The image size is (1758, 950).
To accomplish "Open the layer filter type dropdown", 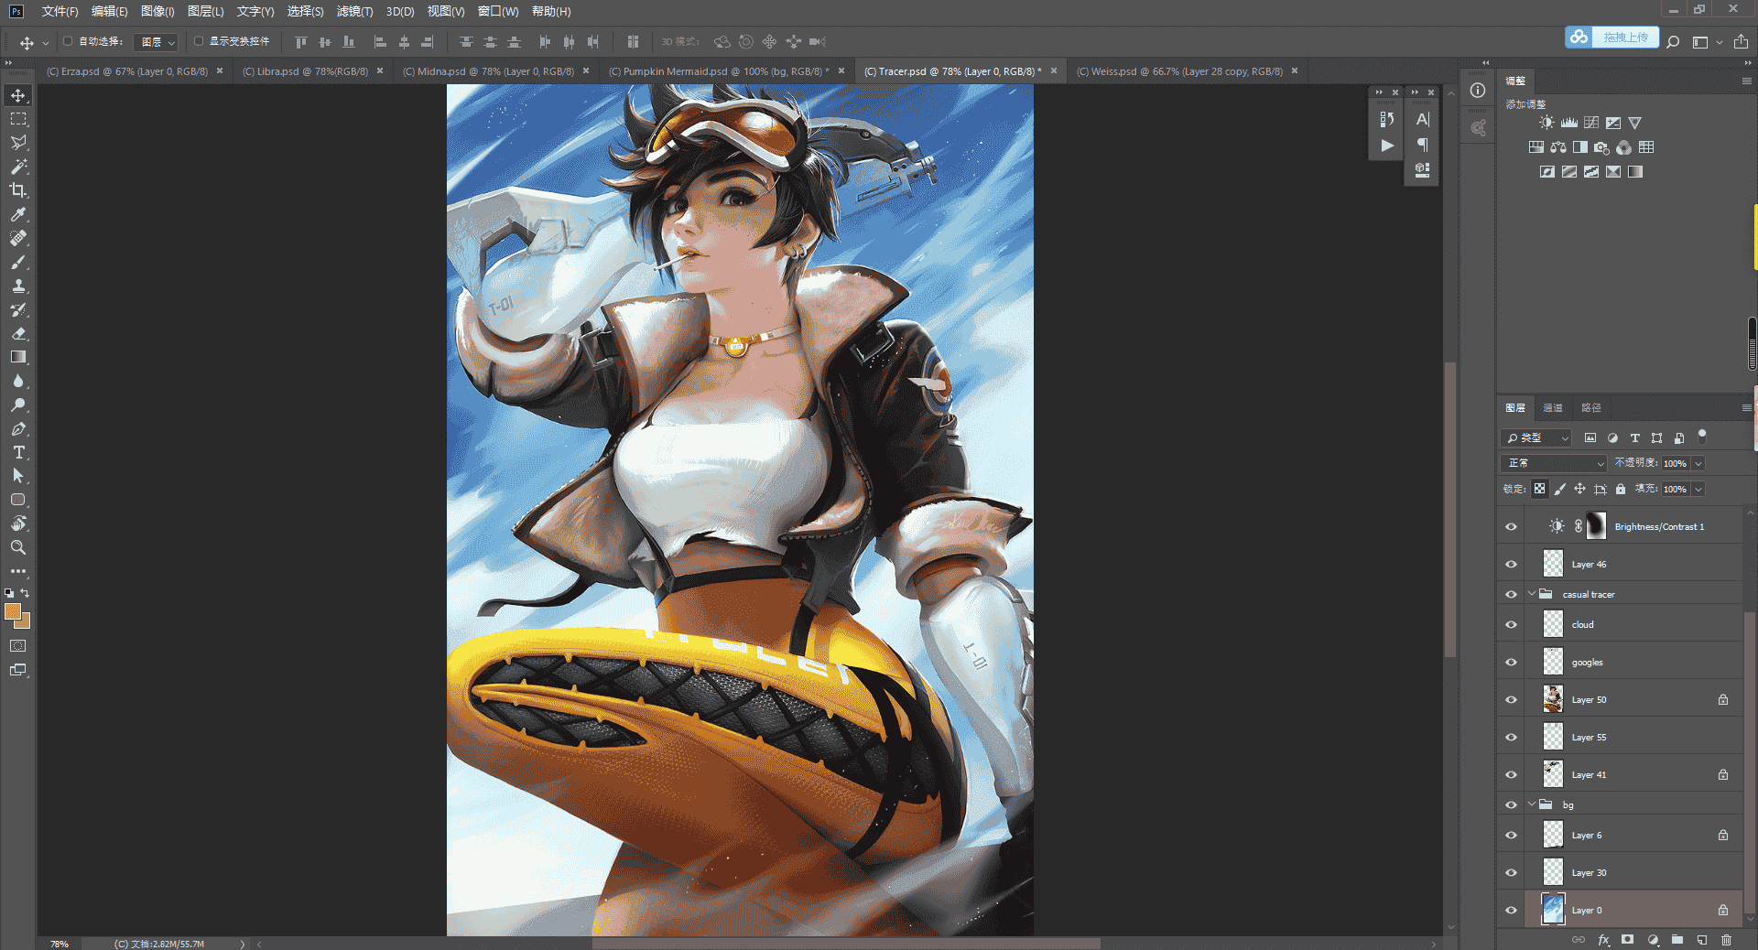I will tap(1536, 437).
